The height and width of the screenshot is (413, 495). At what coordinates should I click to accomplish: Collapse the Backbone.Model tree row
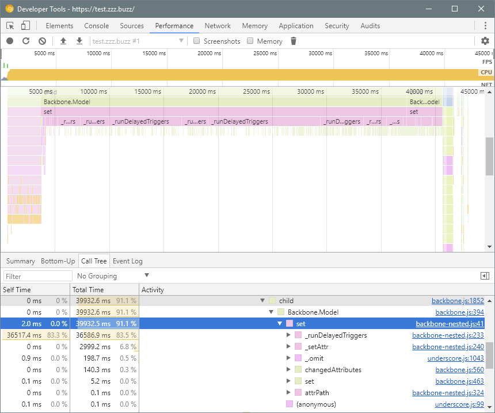271,312
